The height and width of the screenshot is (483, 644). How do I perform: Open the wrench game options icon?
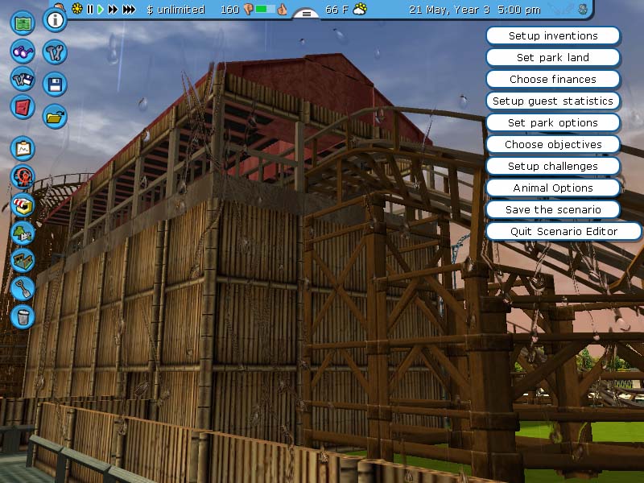(x=55, y=52)
